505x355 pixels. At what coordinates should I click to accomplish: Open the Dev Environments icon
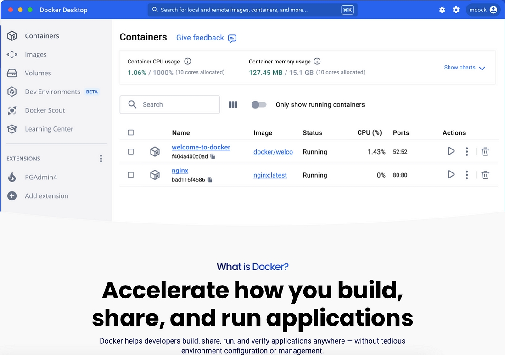pyautogui.click(x=12, y=92)
